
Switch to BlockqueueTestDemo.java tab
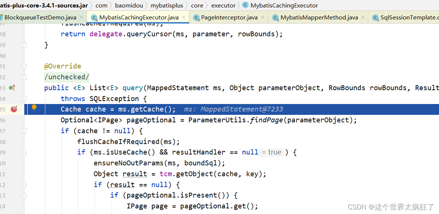pos(41,18)
